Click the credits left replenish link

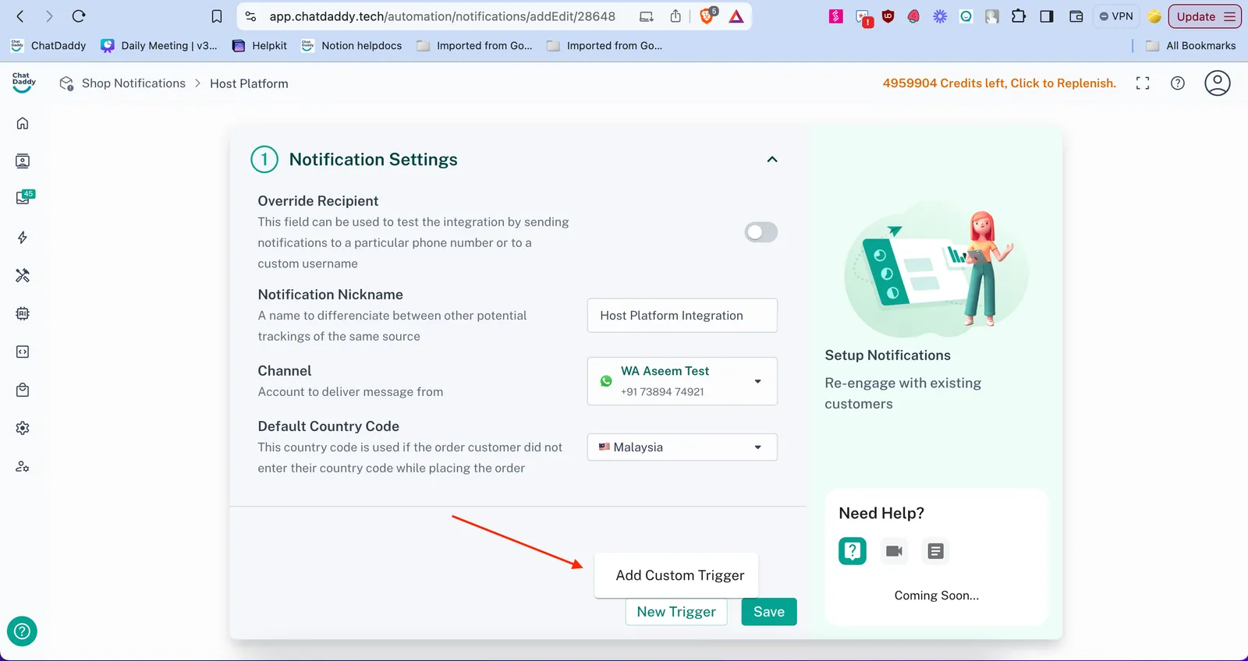(x=998, y=83)
